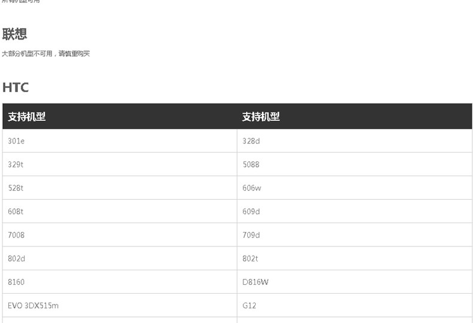Image resolution: width=473 pixels, height=323 pixels.
Task: Select the 301e table cell
Action: (x=16, y=141)
